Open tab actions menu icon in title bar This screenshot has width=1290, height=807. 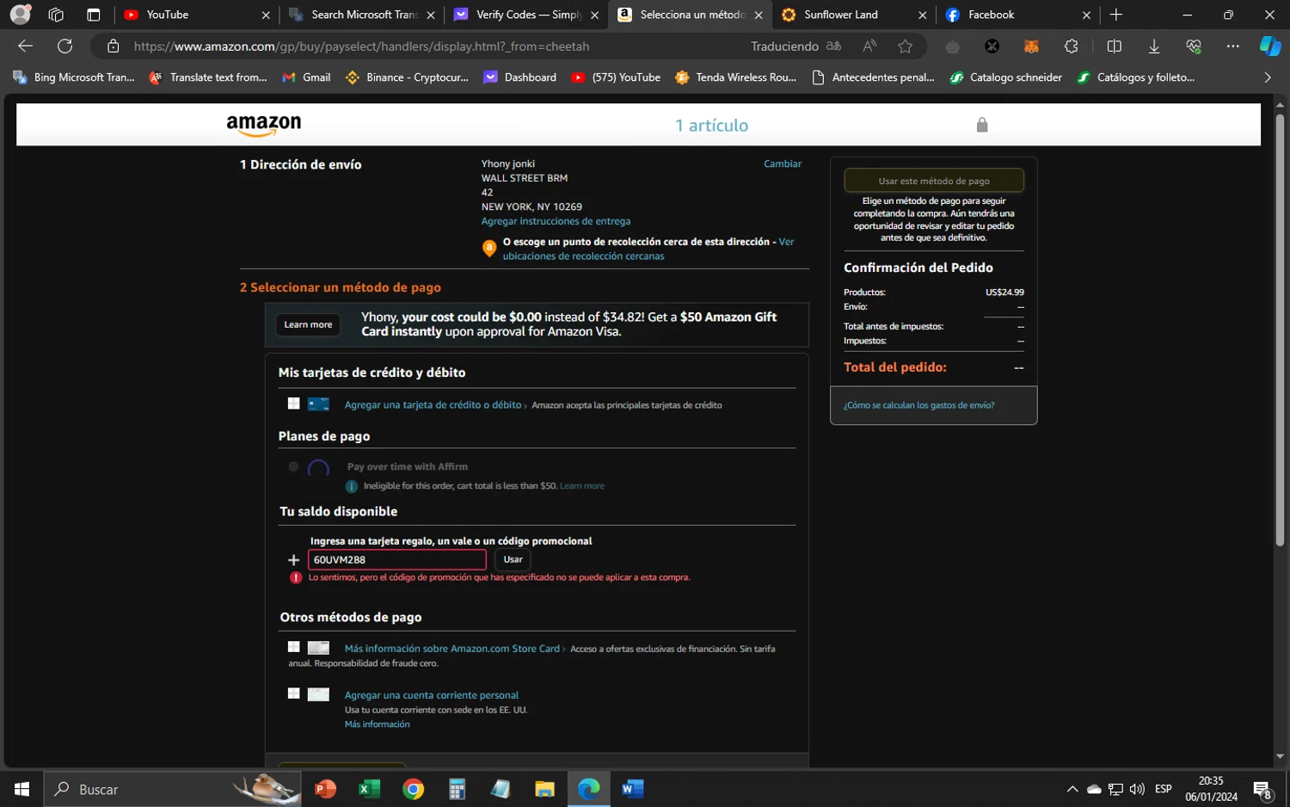[x=94, y=15]
